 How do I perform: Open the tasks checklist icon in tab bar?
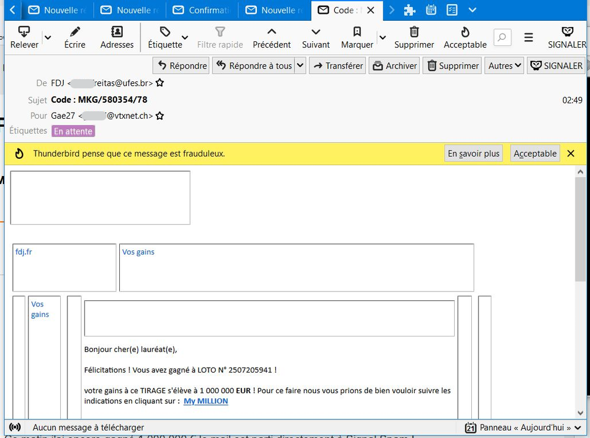pos(452,10)
